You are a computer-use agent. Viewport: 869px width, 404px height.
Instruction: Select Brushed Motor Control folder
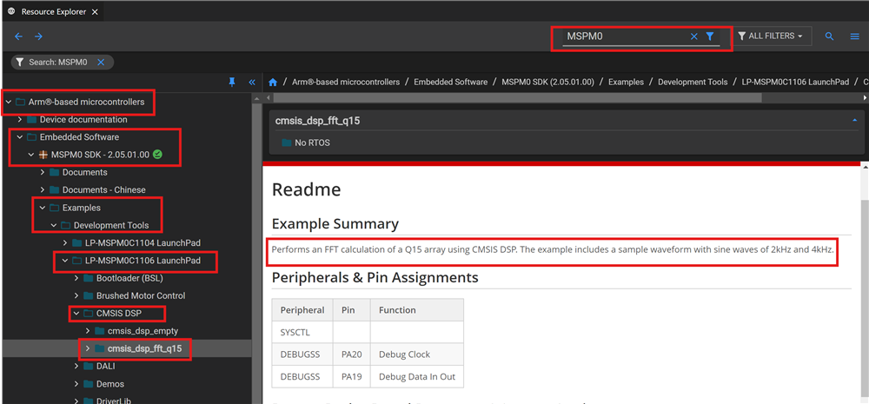(x=141, y=296)
